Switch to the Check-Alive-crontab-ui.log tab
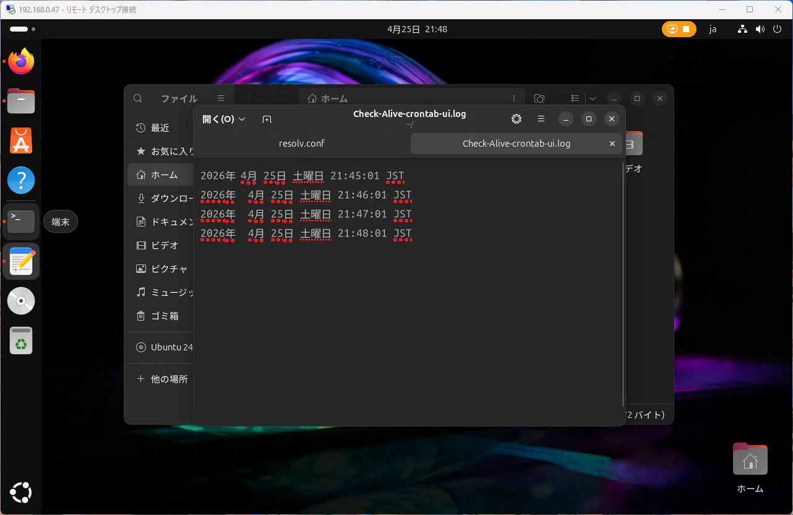This screenshot has height=515, width=793. click(517, 144)
